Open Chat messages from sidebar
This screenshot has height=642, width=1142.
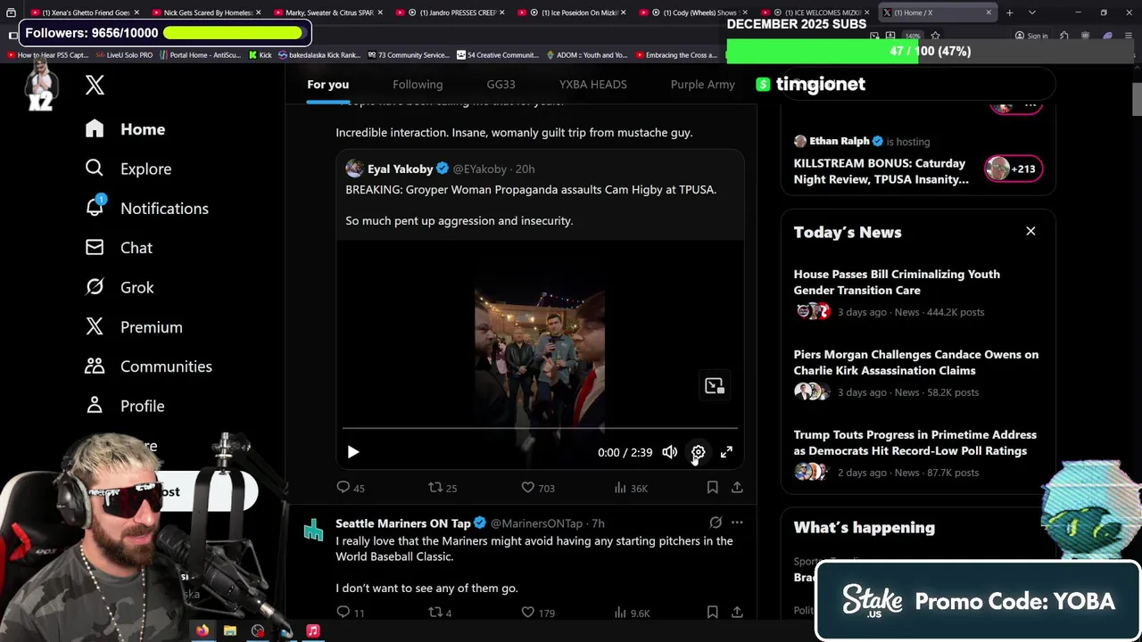[x=119, y=248]
